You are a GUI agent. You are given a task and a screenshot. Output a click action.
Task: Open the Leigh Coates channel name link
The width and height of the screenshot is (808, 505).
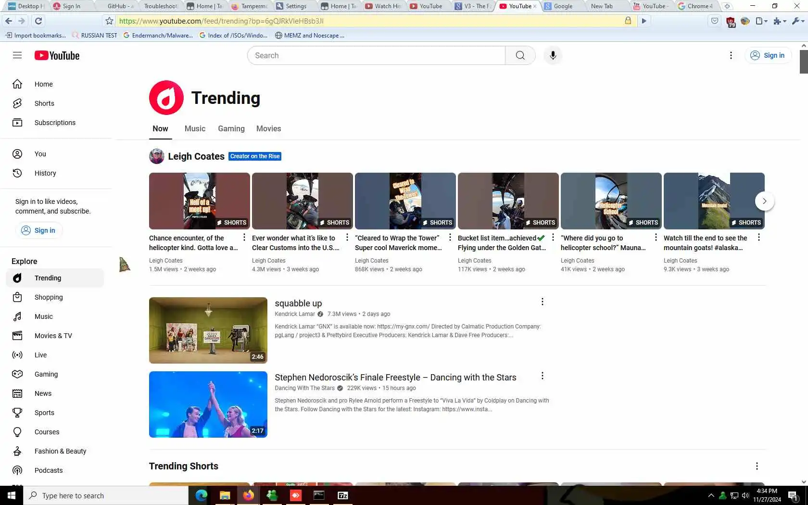click(x=196, y=156)
